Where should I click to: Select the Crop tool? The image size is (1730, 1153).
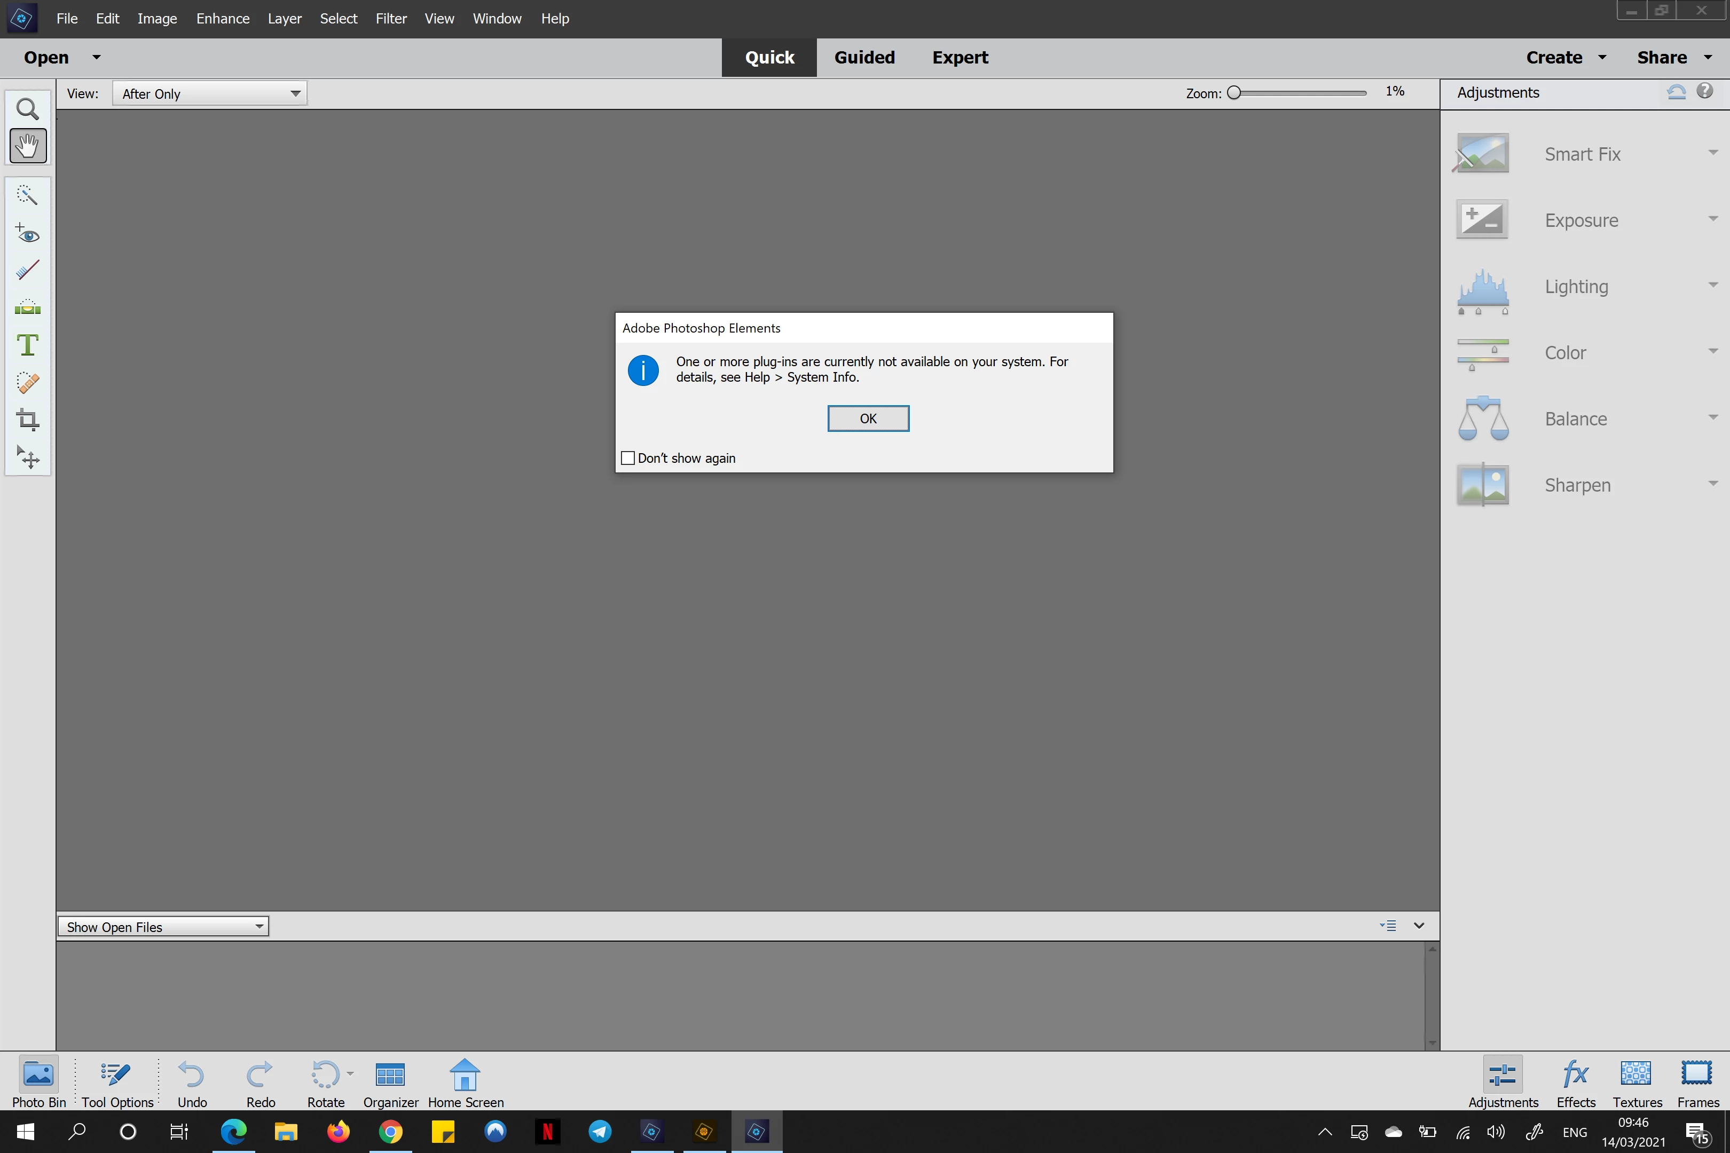pos(27,420)
